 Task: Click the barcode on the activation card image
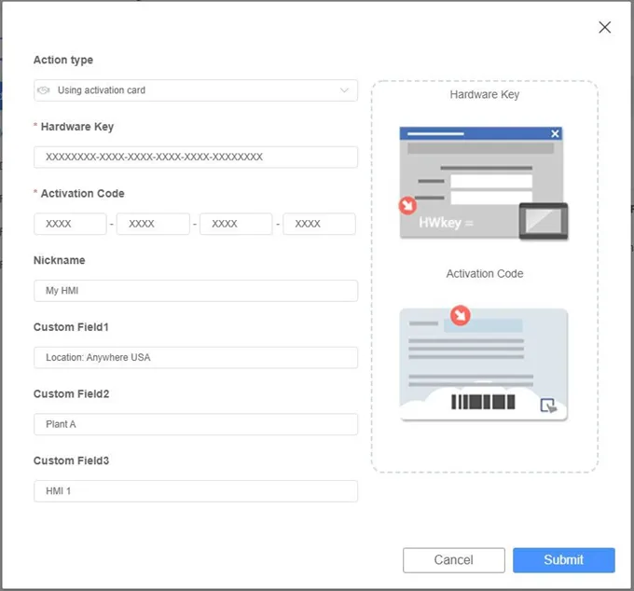click(483, 402)
